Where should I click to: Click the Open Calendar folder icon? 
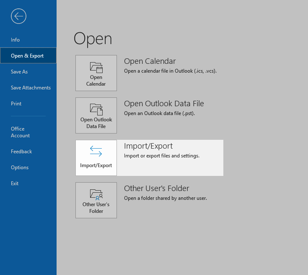96,67
